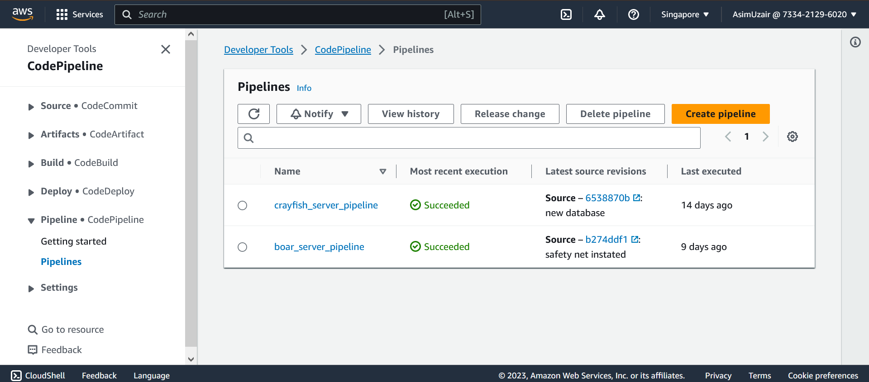Focus the pipelines filter search box

pyautogui.click(x=469, y=138)
